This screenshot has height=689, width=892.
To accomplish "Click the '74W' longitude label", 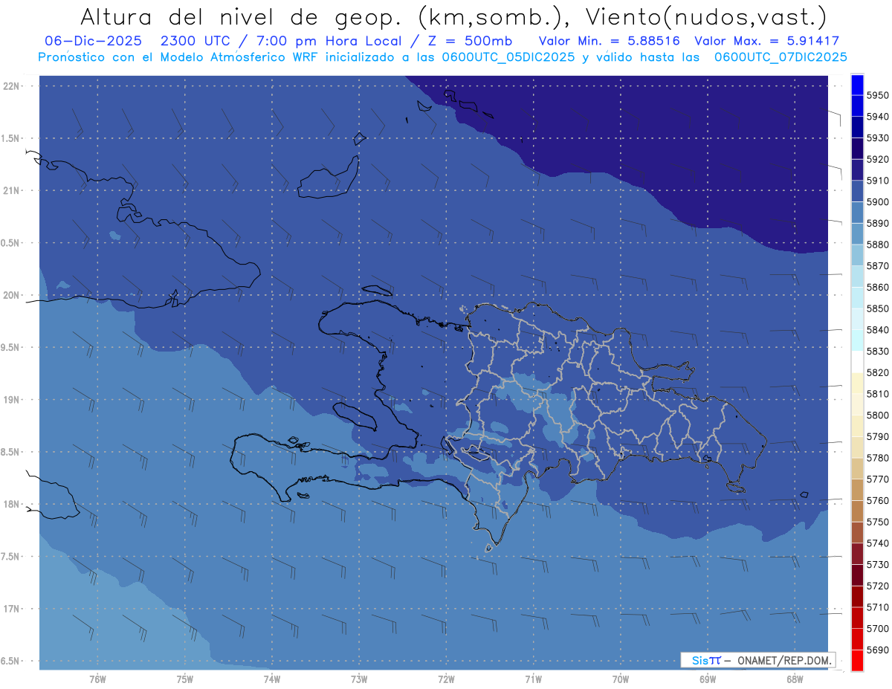I will coord(271,679).
